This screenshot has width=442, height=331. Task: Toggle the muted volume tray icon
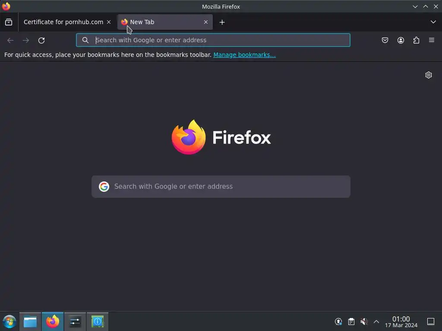click(x=364, y=322)
